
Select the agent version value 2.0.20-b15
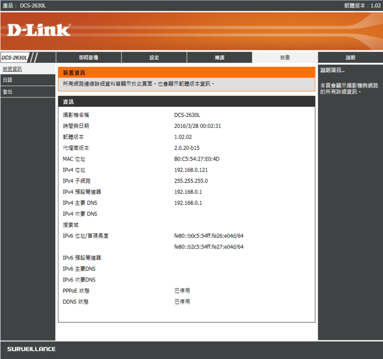(x=187, y=148)
